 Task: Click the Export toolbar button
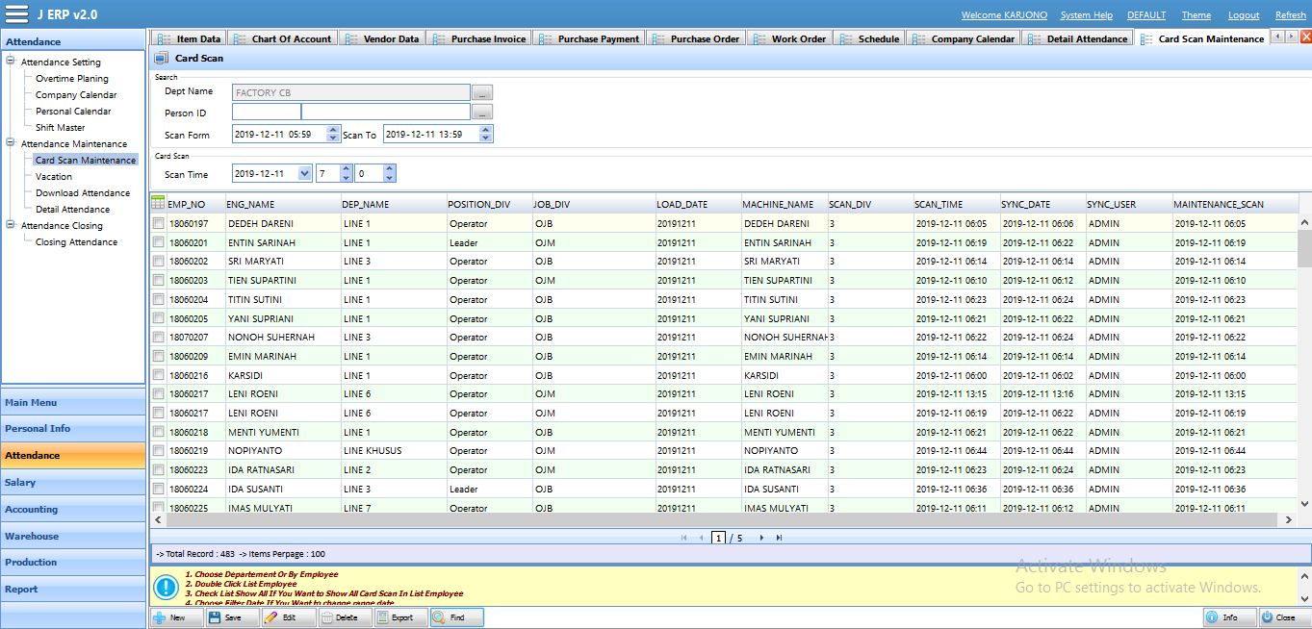[400, 617]
